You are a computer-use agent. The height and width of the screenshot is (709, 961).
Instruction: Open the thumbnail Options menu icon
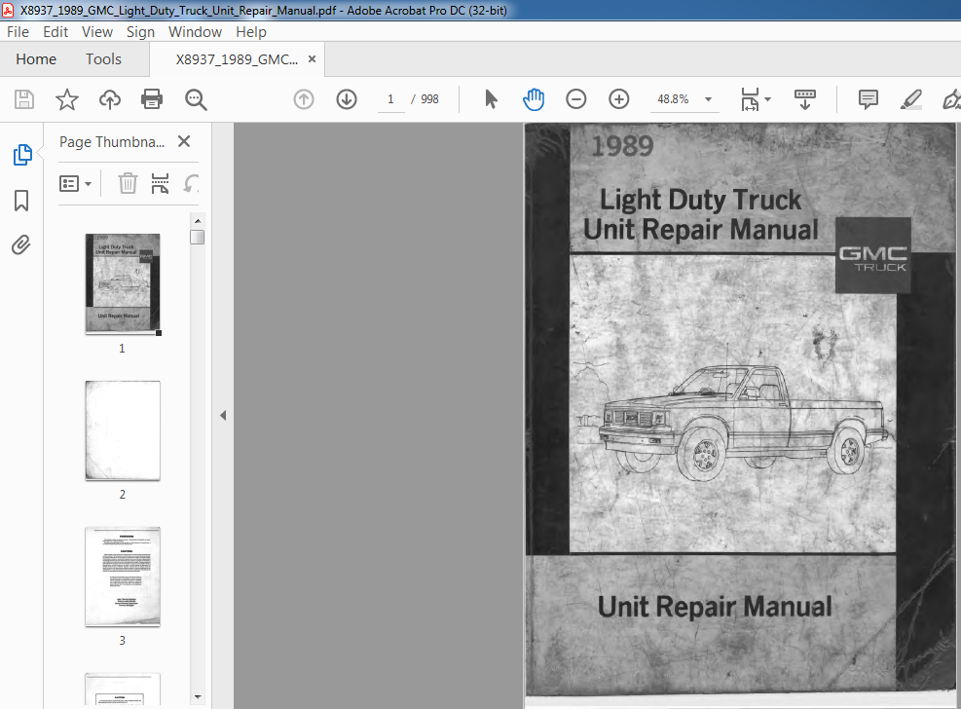click(x=75, y=183)
